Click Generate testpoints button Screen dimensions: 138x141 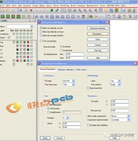98,28
